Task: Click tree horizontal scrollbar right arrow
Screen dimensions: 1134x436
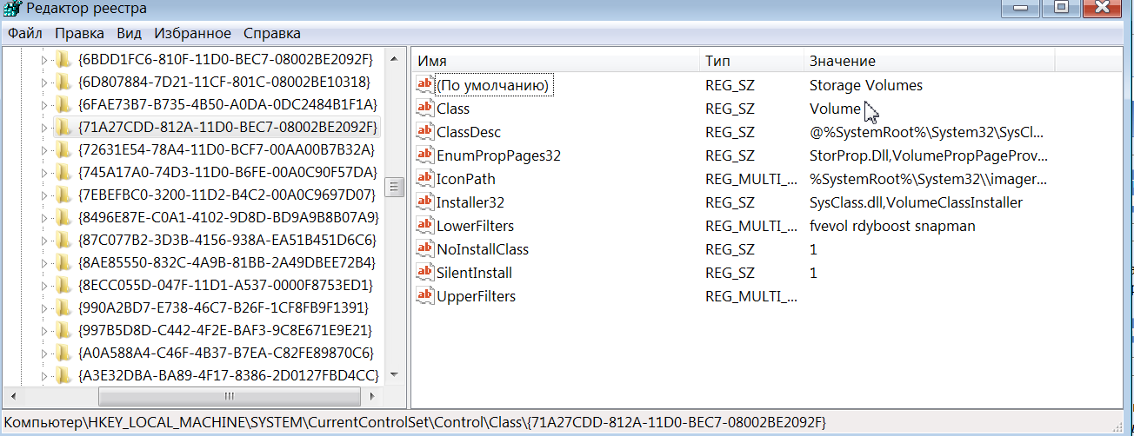Action: coord(374,396)
